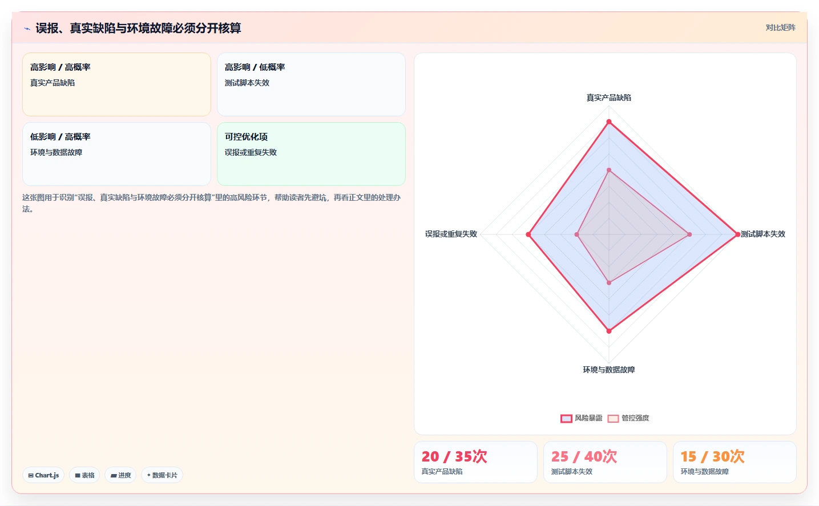
Task: Click the 数据卡片 tag chip
Action: tap(162, 475)
